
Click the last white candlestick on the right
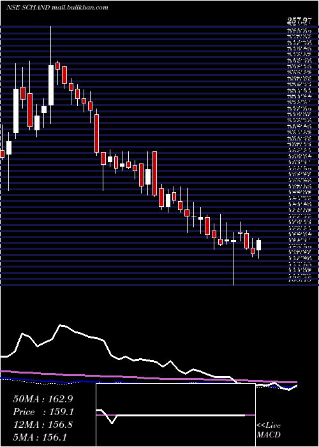258,248
